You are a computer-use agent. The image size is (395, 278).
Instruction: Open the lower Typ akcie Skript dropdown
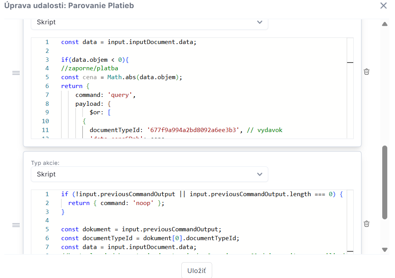click(150, 174)
